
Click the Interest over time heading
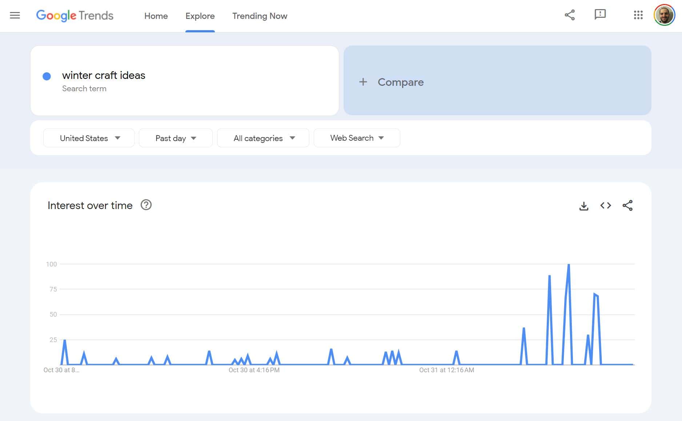click(90, 205)
